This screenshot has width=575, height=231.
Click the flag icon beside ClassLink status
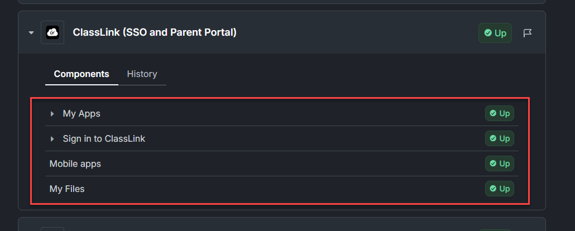point(527,33)
